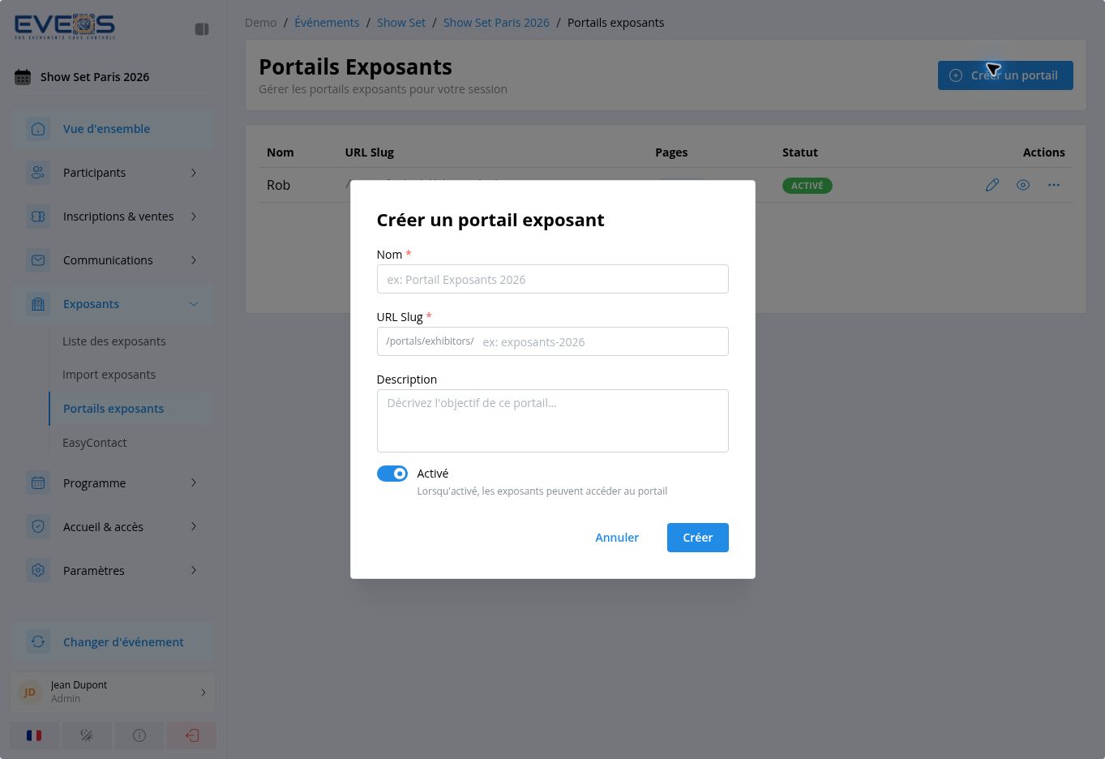Expand the Inscriptions & ventes chevron
This screenshot has height=759, width=1105.
pos(194,217)
